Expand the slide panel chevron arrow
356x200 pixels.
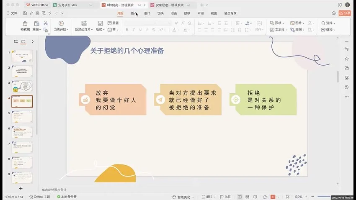[33, 41]
